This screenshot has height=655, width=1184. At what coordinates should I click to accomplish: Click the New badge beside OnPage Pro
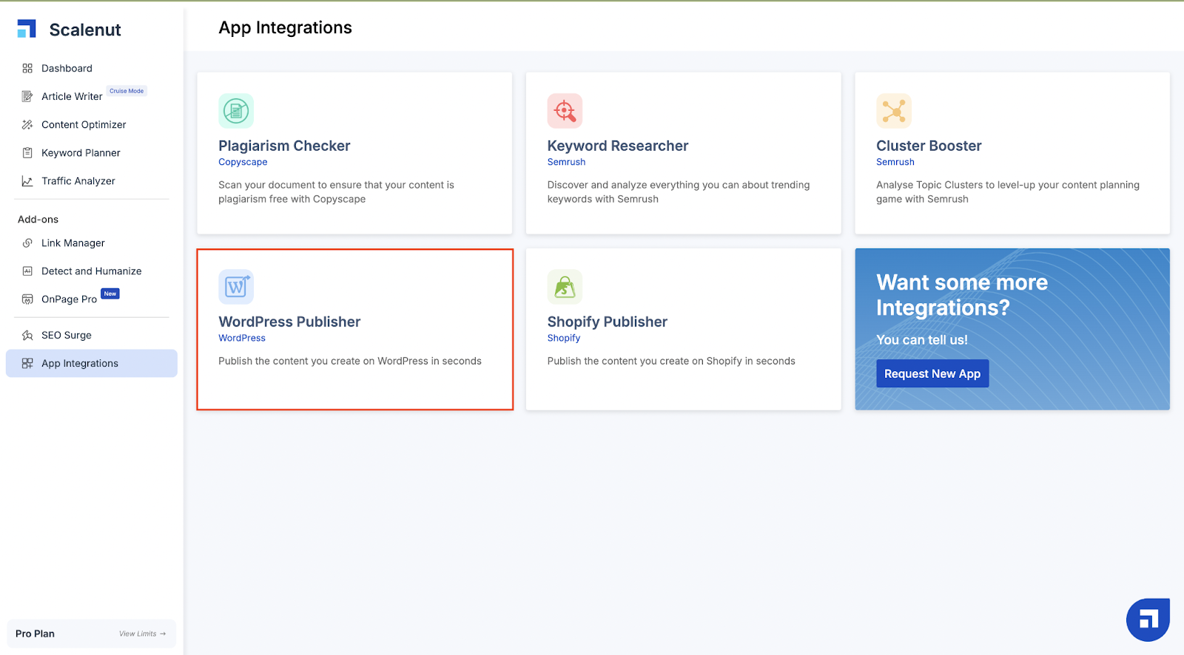[x=110, y=293]
